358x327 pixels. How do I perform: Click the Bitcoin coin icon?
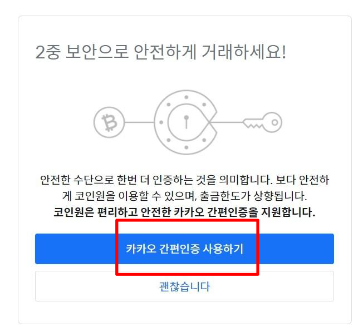coord(109,122)
